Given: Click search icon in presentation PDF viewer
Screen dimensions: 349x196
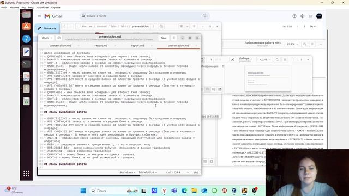Looking at the screenshot, I should point(277,59).
